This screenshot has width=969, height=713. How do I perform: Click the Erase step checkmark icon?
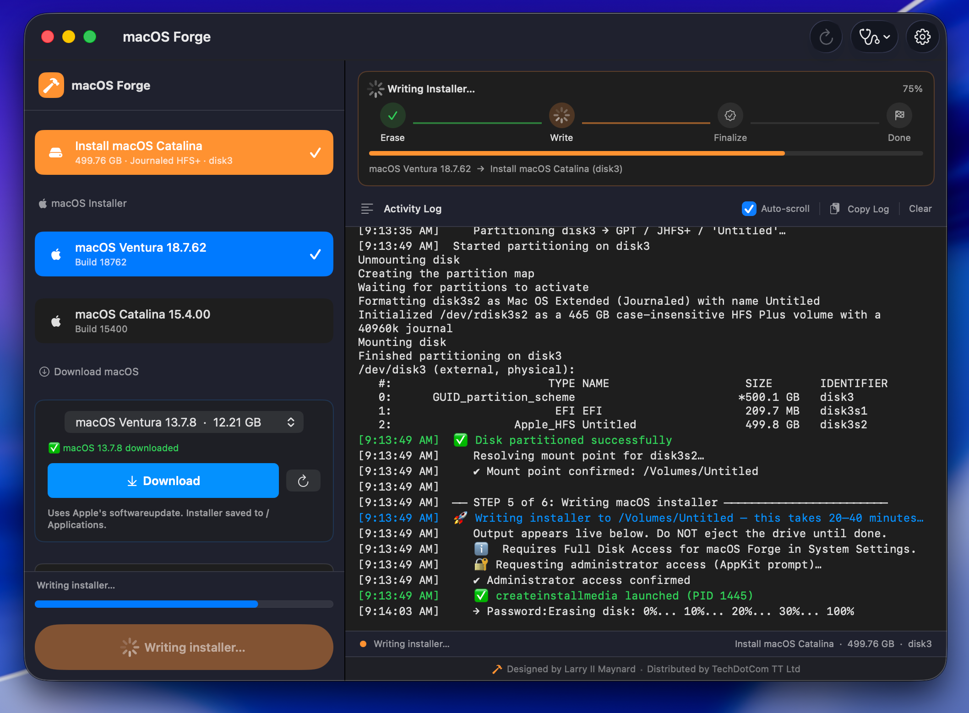pyautogui.click(x=392, y=115)
